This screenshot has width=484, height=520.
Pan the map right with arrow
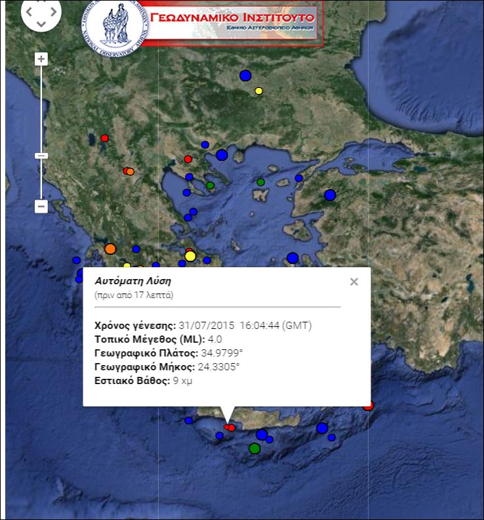[53, 12]
